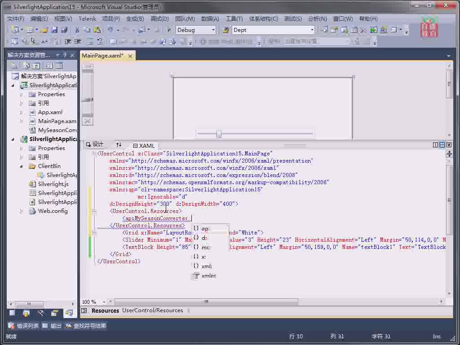Expand the App.xaml node
The height and width of the screenshot is (345, 460).
click(x=21, y=112)
